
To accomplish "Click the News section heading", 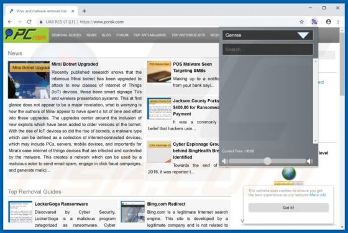I will 15,53.
